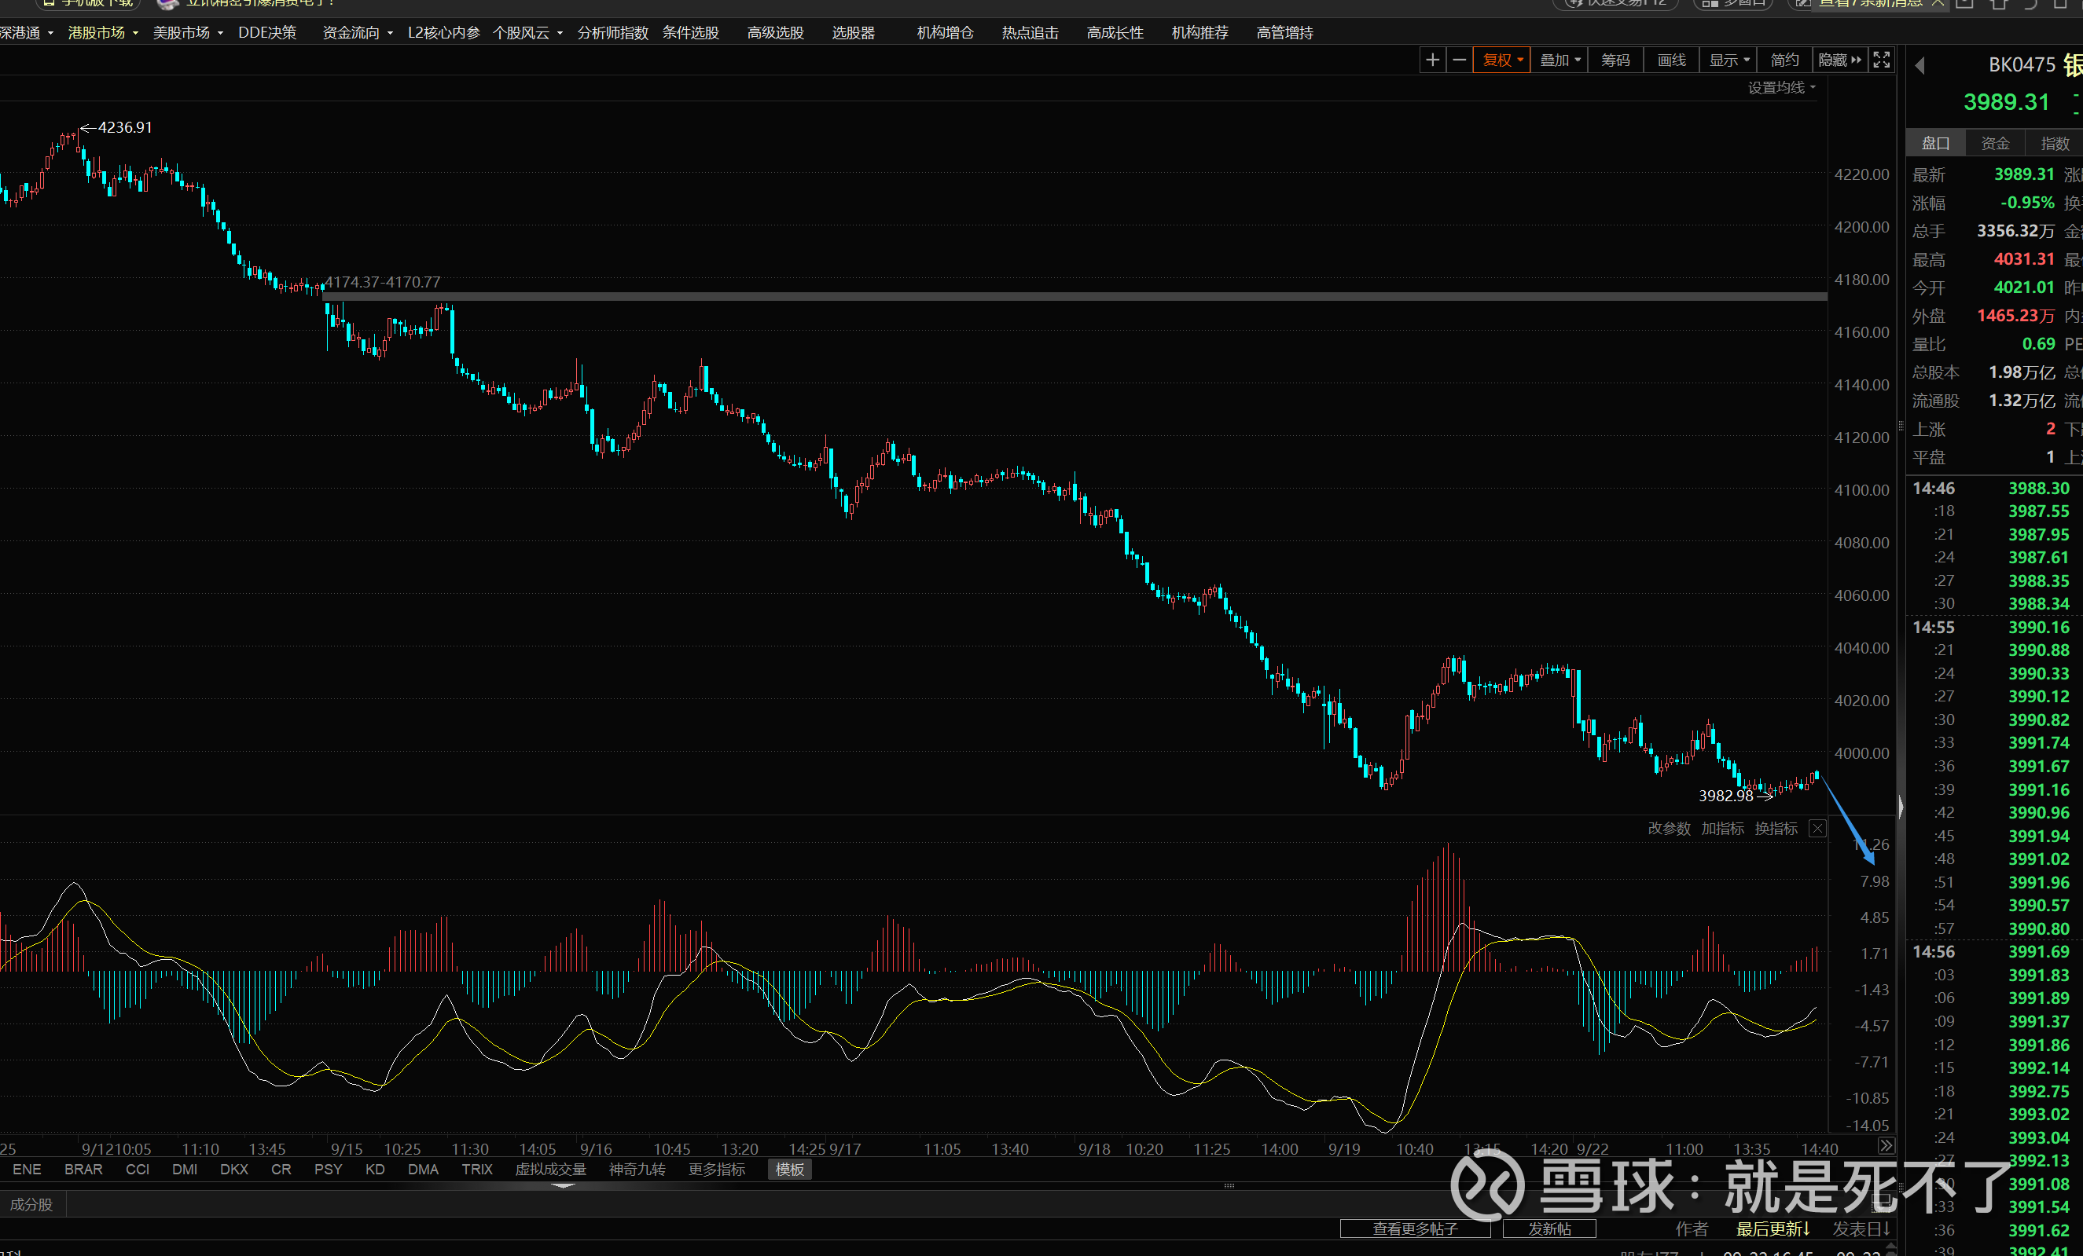Viewport: 2083px width, 1256px height.
Task: Select the KD indicator tab
Action: [374, 1169]
